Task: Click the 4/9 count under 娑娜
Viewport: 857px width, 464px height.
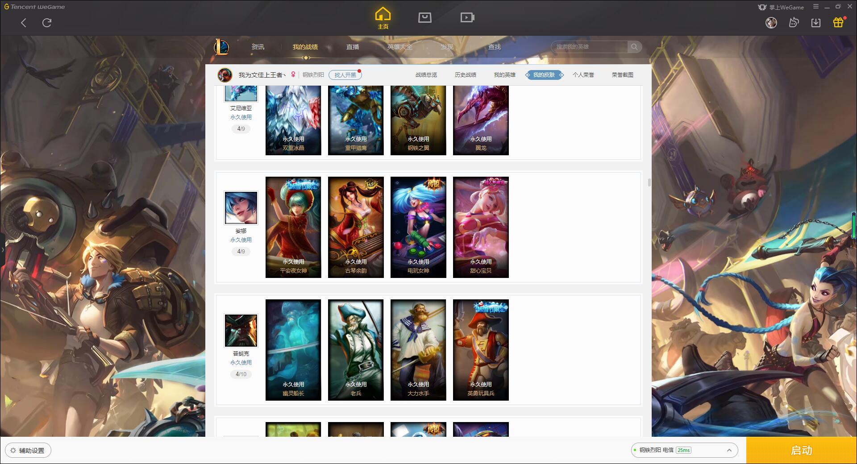Action: pyautogui.click(x=241, y=252)
